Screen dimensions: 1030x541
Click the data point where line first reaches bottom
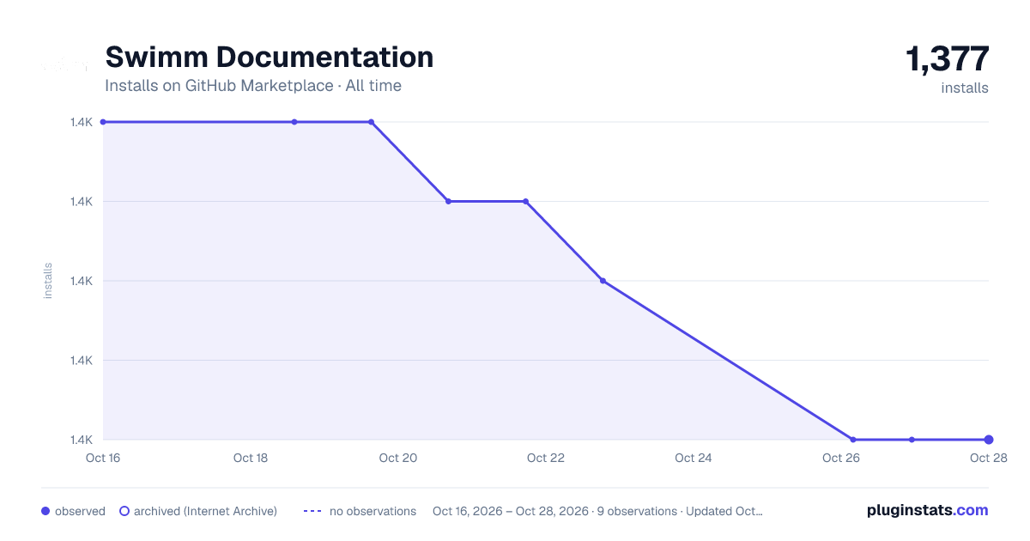[853, 440]
